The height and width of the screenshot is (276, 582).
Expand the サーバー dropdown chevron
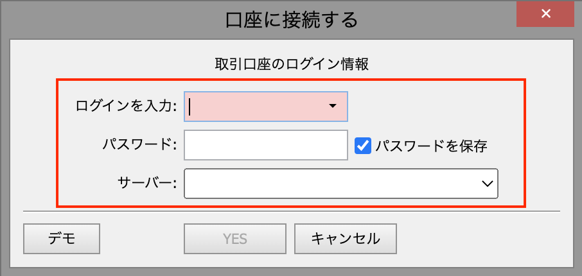pyautogui.click(x=487, y=184)
